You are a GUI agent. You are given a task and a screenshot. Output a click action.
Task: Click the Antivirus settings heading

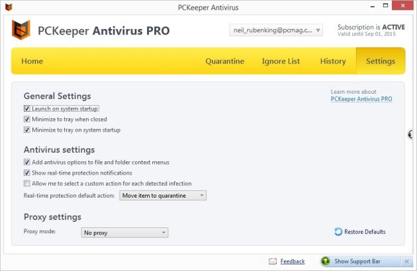click(x=60, y=149)
